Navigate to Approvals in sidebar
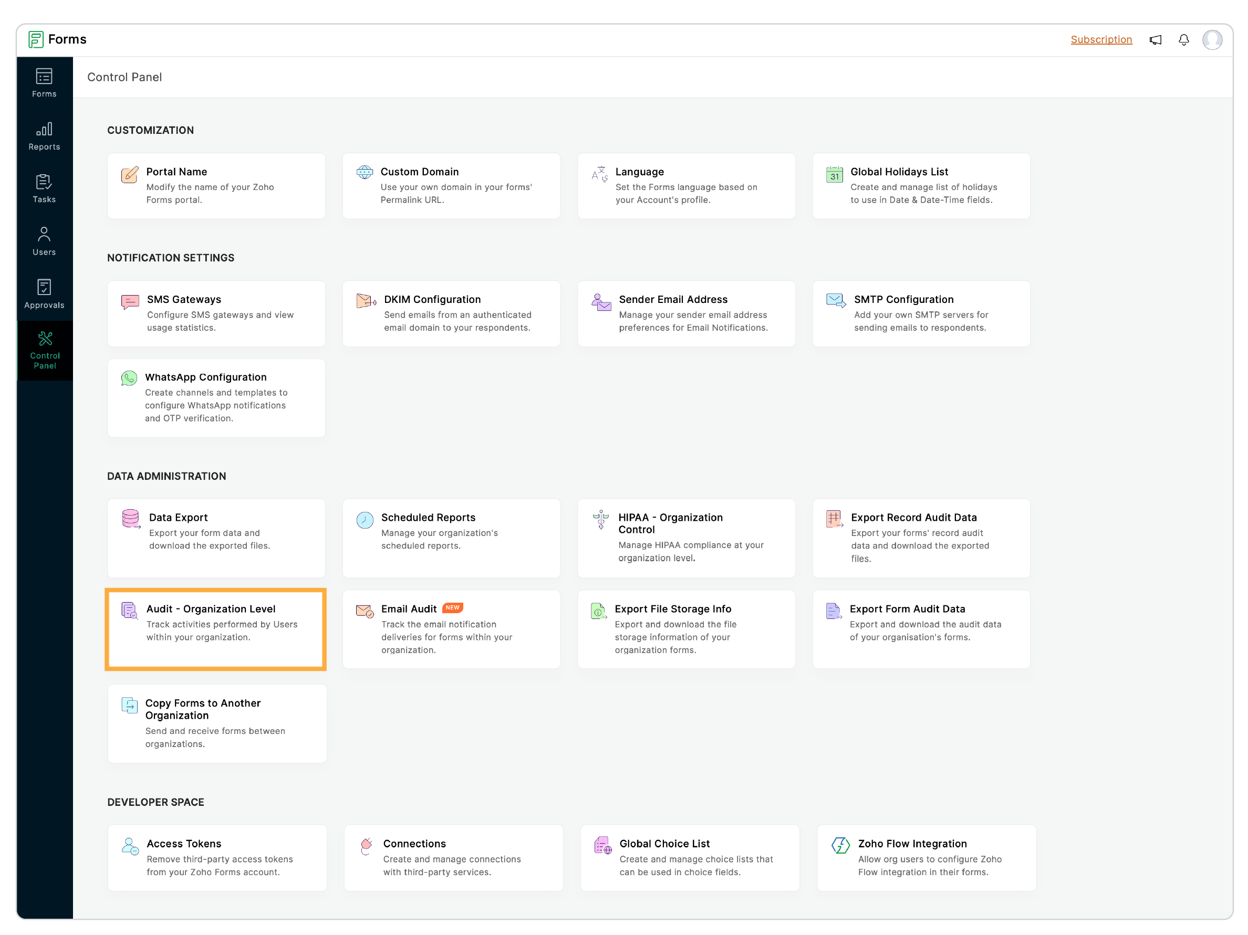This screenshot has width=1248, height=935. pos(44,294)
